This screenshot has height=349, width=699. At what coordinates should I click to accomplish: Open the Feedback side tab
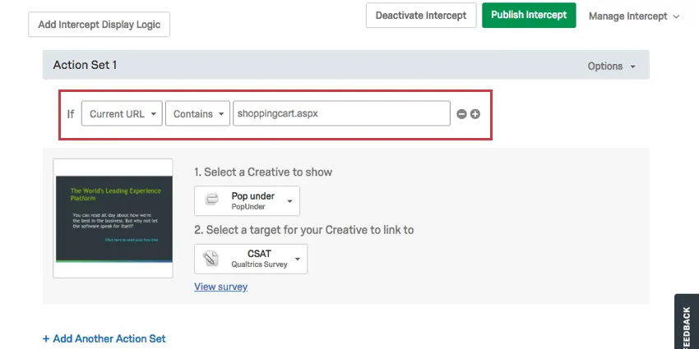(x=687, y=325)
